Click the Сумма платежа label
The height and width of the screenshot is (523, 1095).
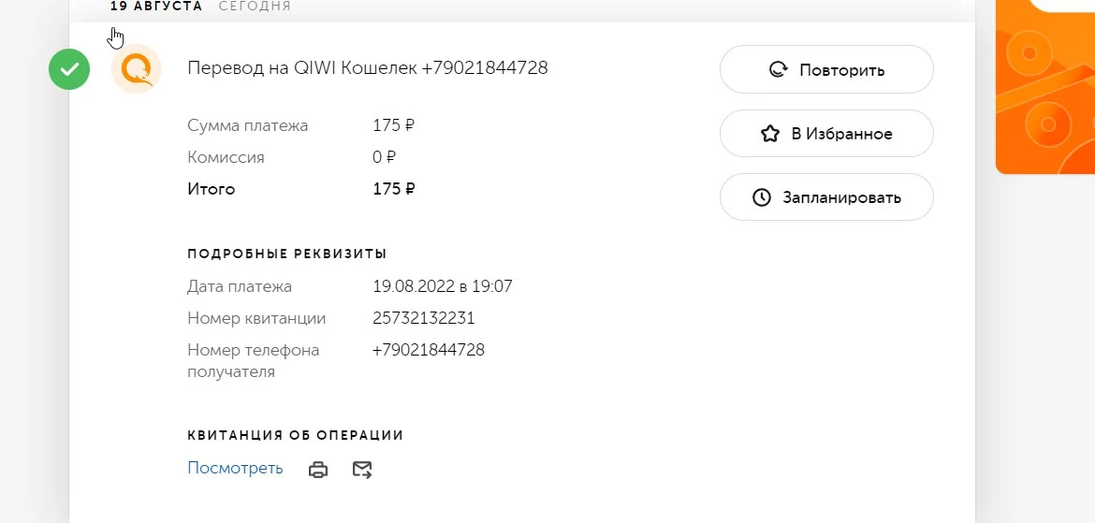coord(247,125)
